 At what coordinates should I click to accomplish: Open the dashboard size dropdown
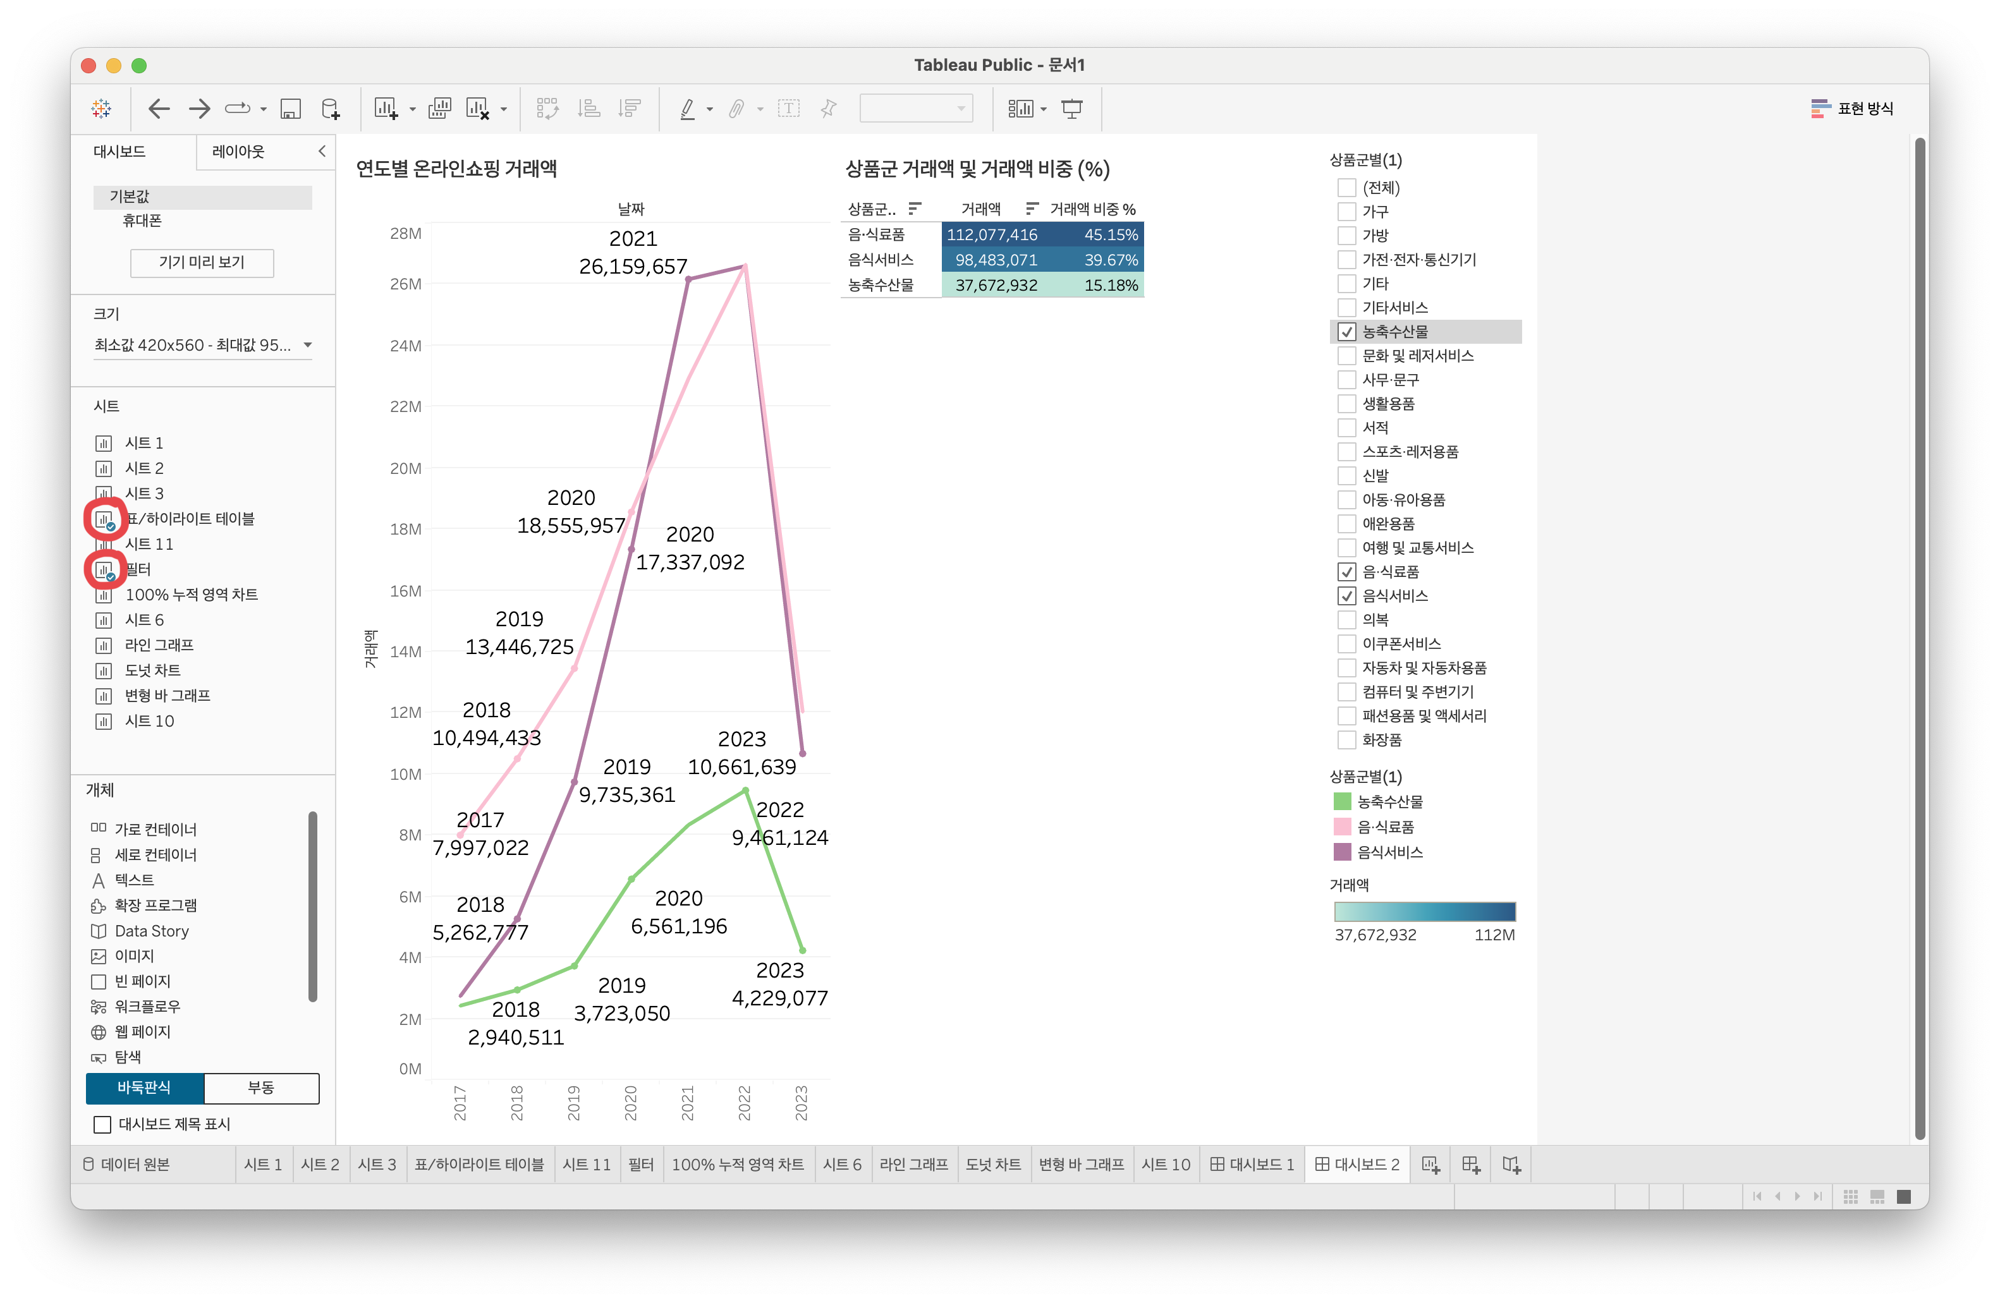[x=308, y=345]
